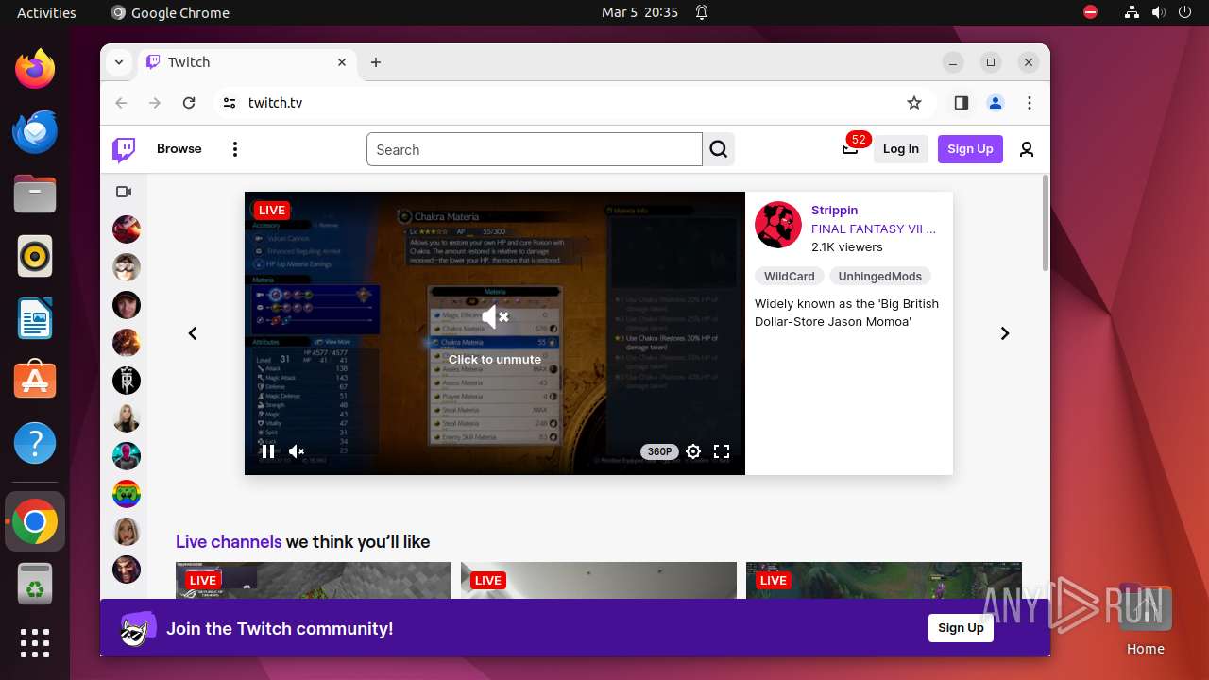
Task: Click the camera icon atop the channel sidebar
Action: click(x=124, y=192)
